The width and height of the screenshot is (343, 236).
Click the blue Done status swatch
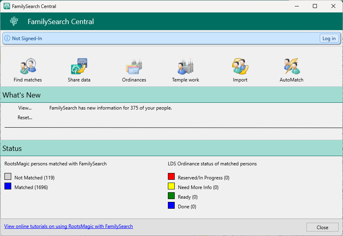(171, 206)
